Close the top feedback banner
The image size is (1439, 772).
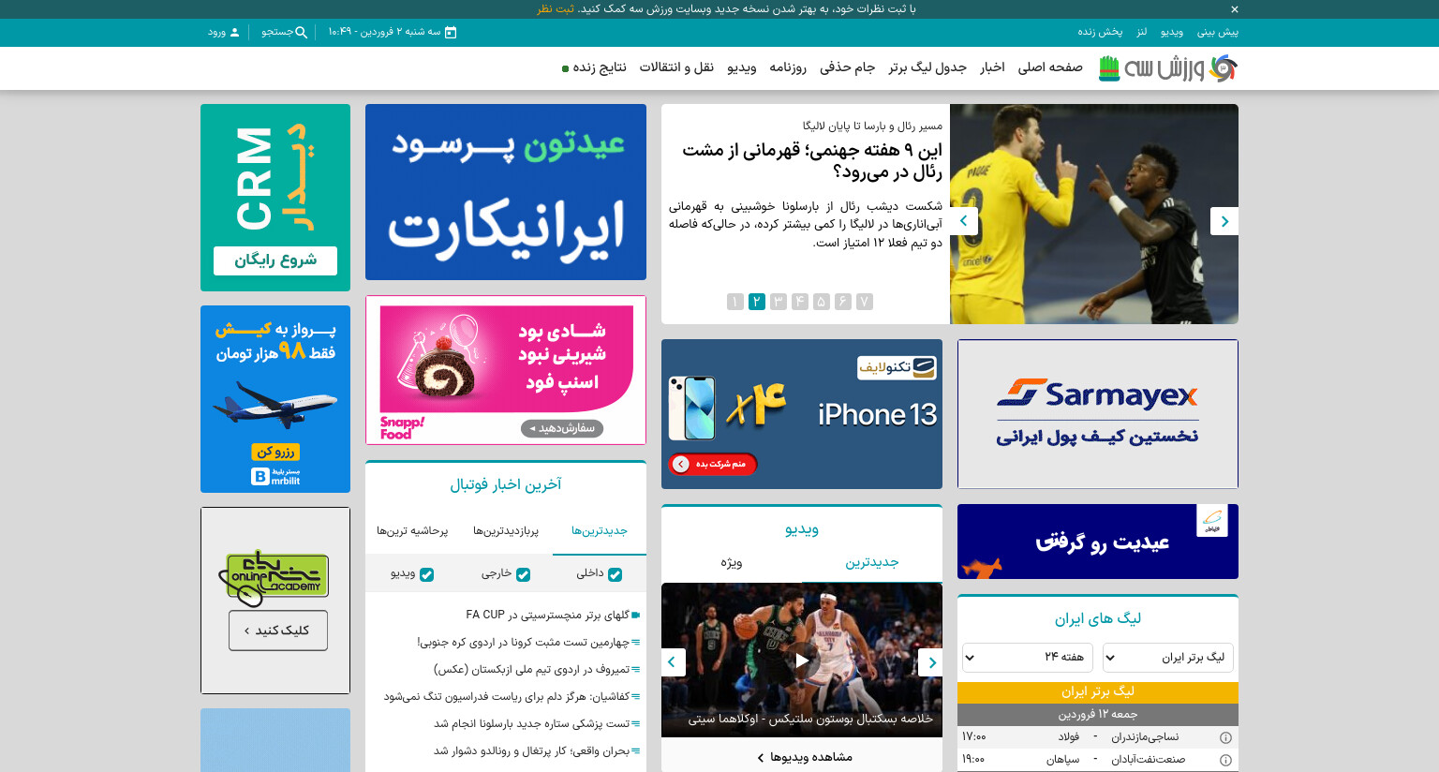coord(1235,9)
